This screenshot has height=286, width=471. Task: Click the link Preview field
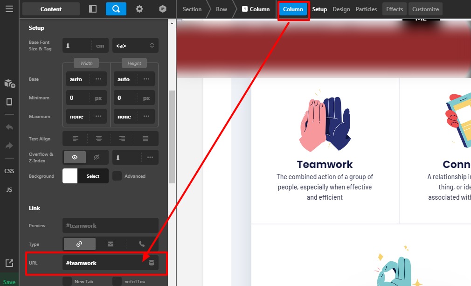[x=110, y=225]
